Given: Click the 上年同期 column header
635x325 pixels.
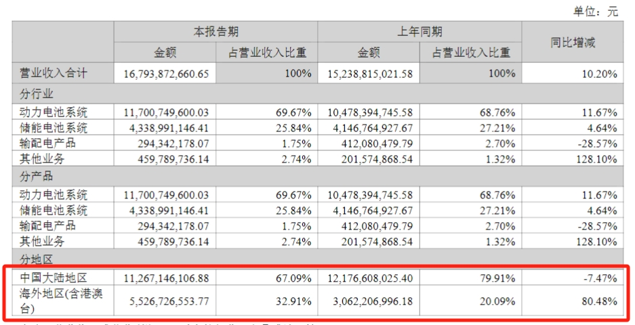Looking at the screenshot, I should pos(419,32).
